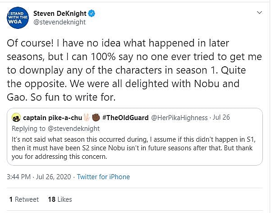View the 18 Likes list
This screenshot has height=213, width=271.
click(x=60, y=199)
